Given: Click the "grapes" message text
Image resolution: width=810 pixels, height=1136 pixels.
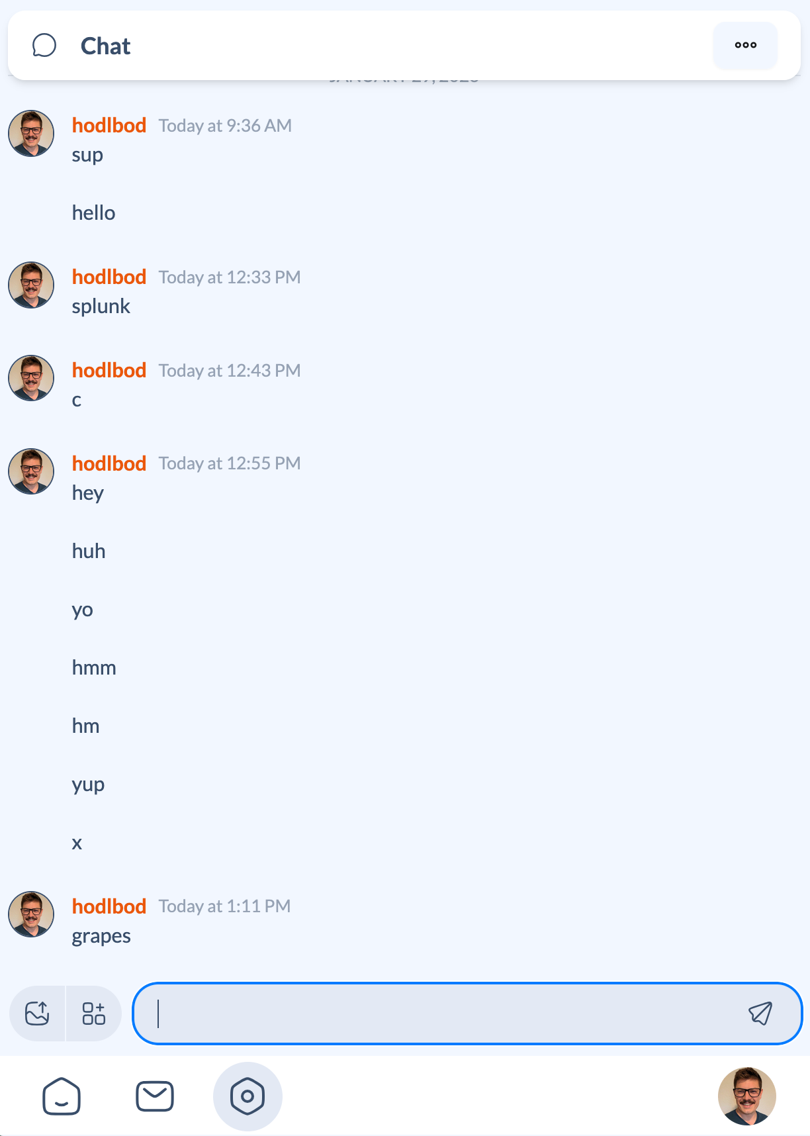Looking at the screenshot, I should (101, 936).
